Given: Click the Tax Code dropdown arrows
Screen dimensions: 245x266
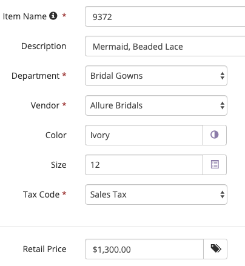Looking at the screenshot, I should tap(223, 195).
